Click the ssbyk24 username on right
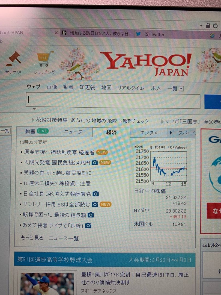This screenshot has height=295, width=221. tap(211, 245)
